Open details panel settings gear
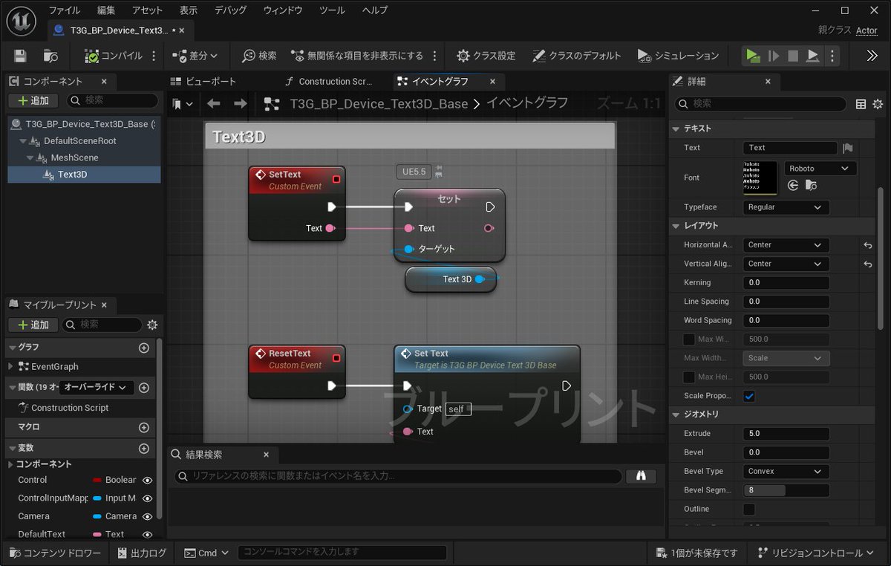Screen dimensions: 891x566 (878, 104)
